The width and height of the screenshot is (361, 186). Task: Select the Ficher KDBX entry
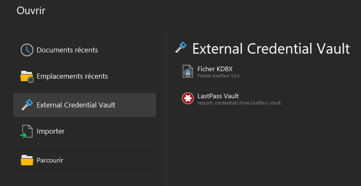(x=215, y=69)
